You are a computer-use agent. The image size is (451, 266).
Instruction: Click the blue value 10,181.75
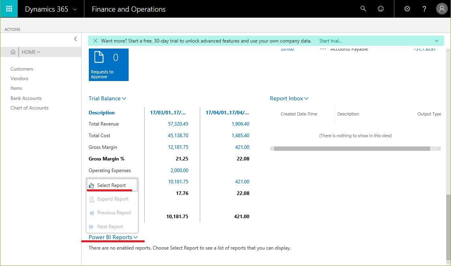(x=178, y=182)
